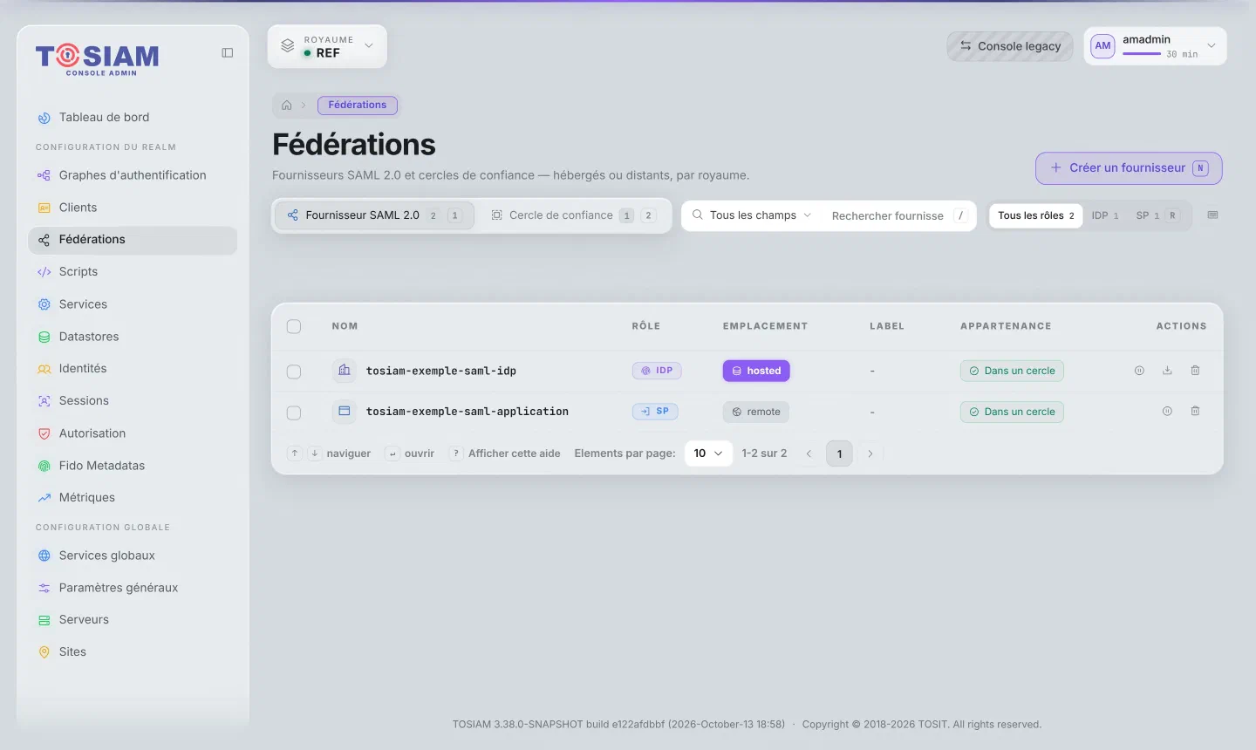Click the Créer un fournisseur button

1129,168
